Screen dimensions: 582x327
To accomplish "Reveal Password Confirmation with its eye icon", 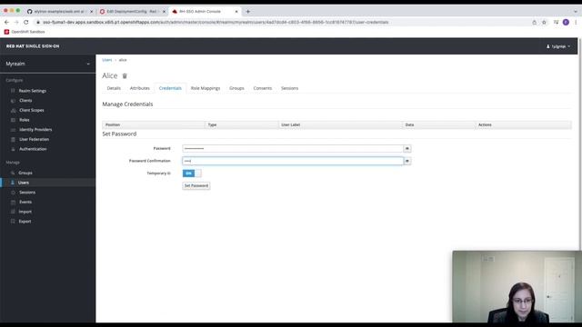I will coord(407,161).
